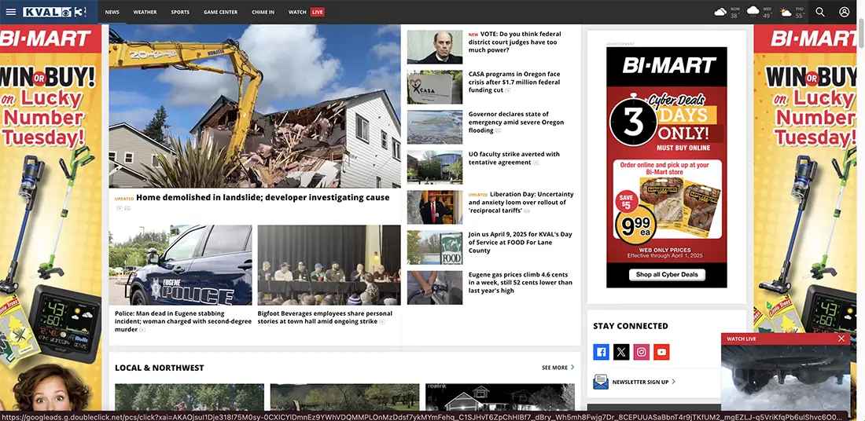Click the UO campus building thumbnail

(x=435, y=167)
